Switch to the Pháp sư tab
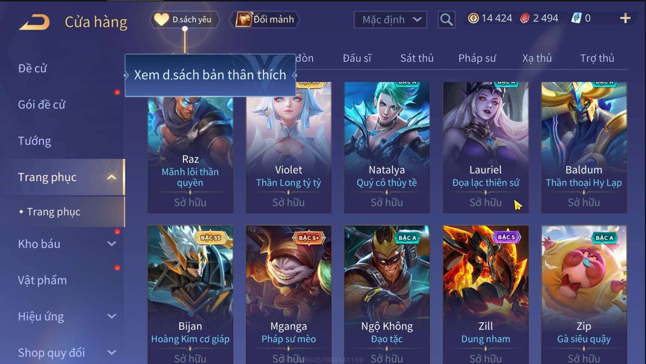Viewport: 646px width, 364px height. (477, 58)
